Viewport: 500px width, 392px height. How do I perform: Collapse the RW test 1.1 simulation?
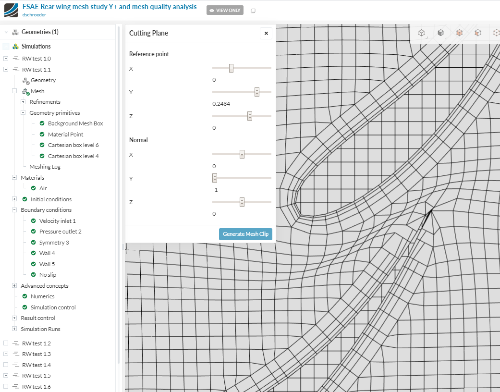pos(6,69)
